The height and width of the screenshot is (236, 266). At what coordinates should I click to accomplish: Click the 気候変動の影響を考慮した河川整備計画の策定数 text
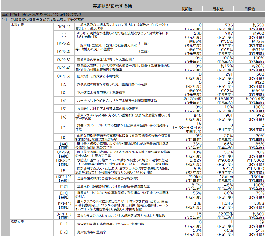tap(111, 84)
